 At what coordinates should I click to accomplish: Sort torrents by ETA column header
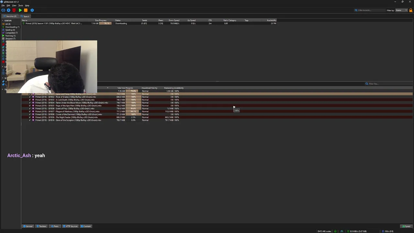pos(210,20)
